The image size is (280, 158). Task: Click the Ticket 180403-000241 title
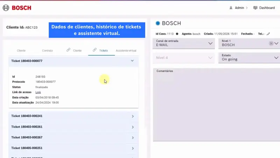click(27, 116)
